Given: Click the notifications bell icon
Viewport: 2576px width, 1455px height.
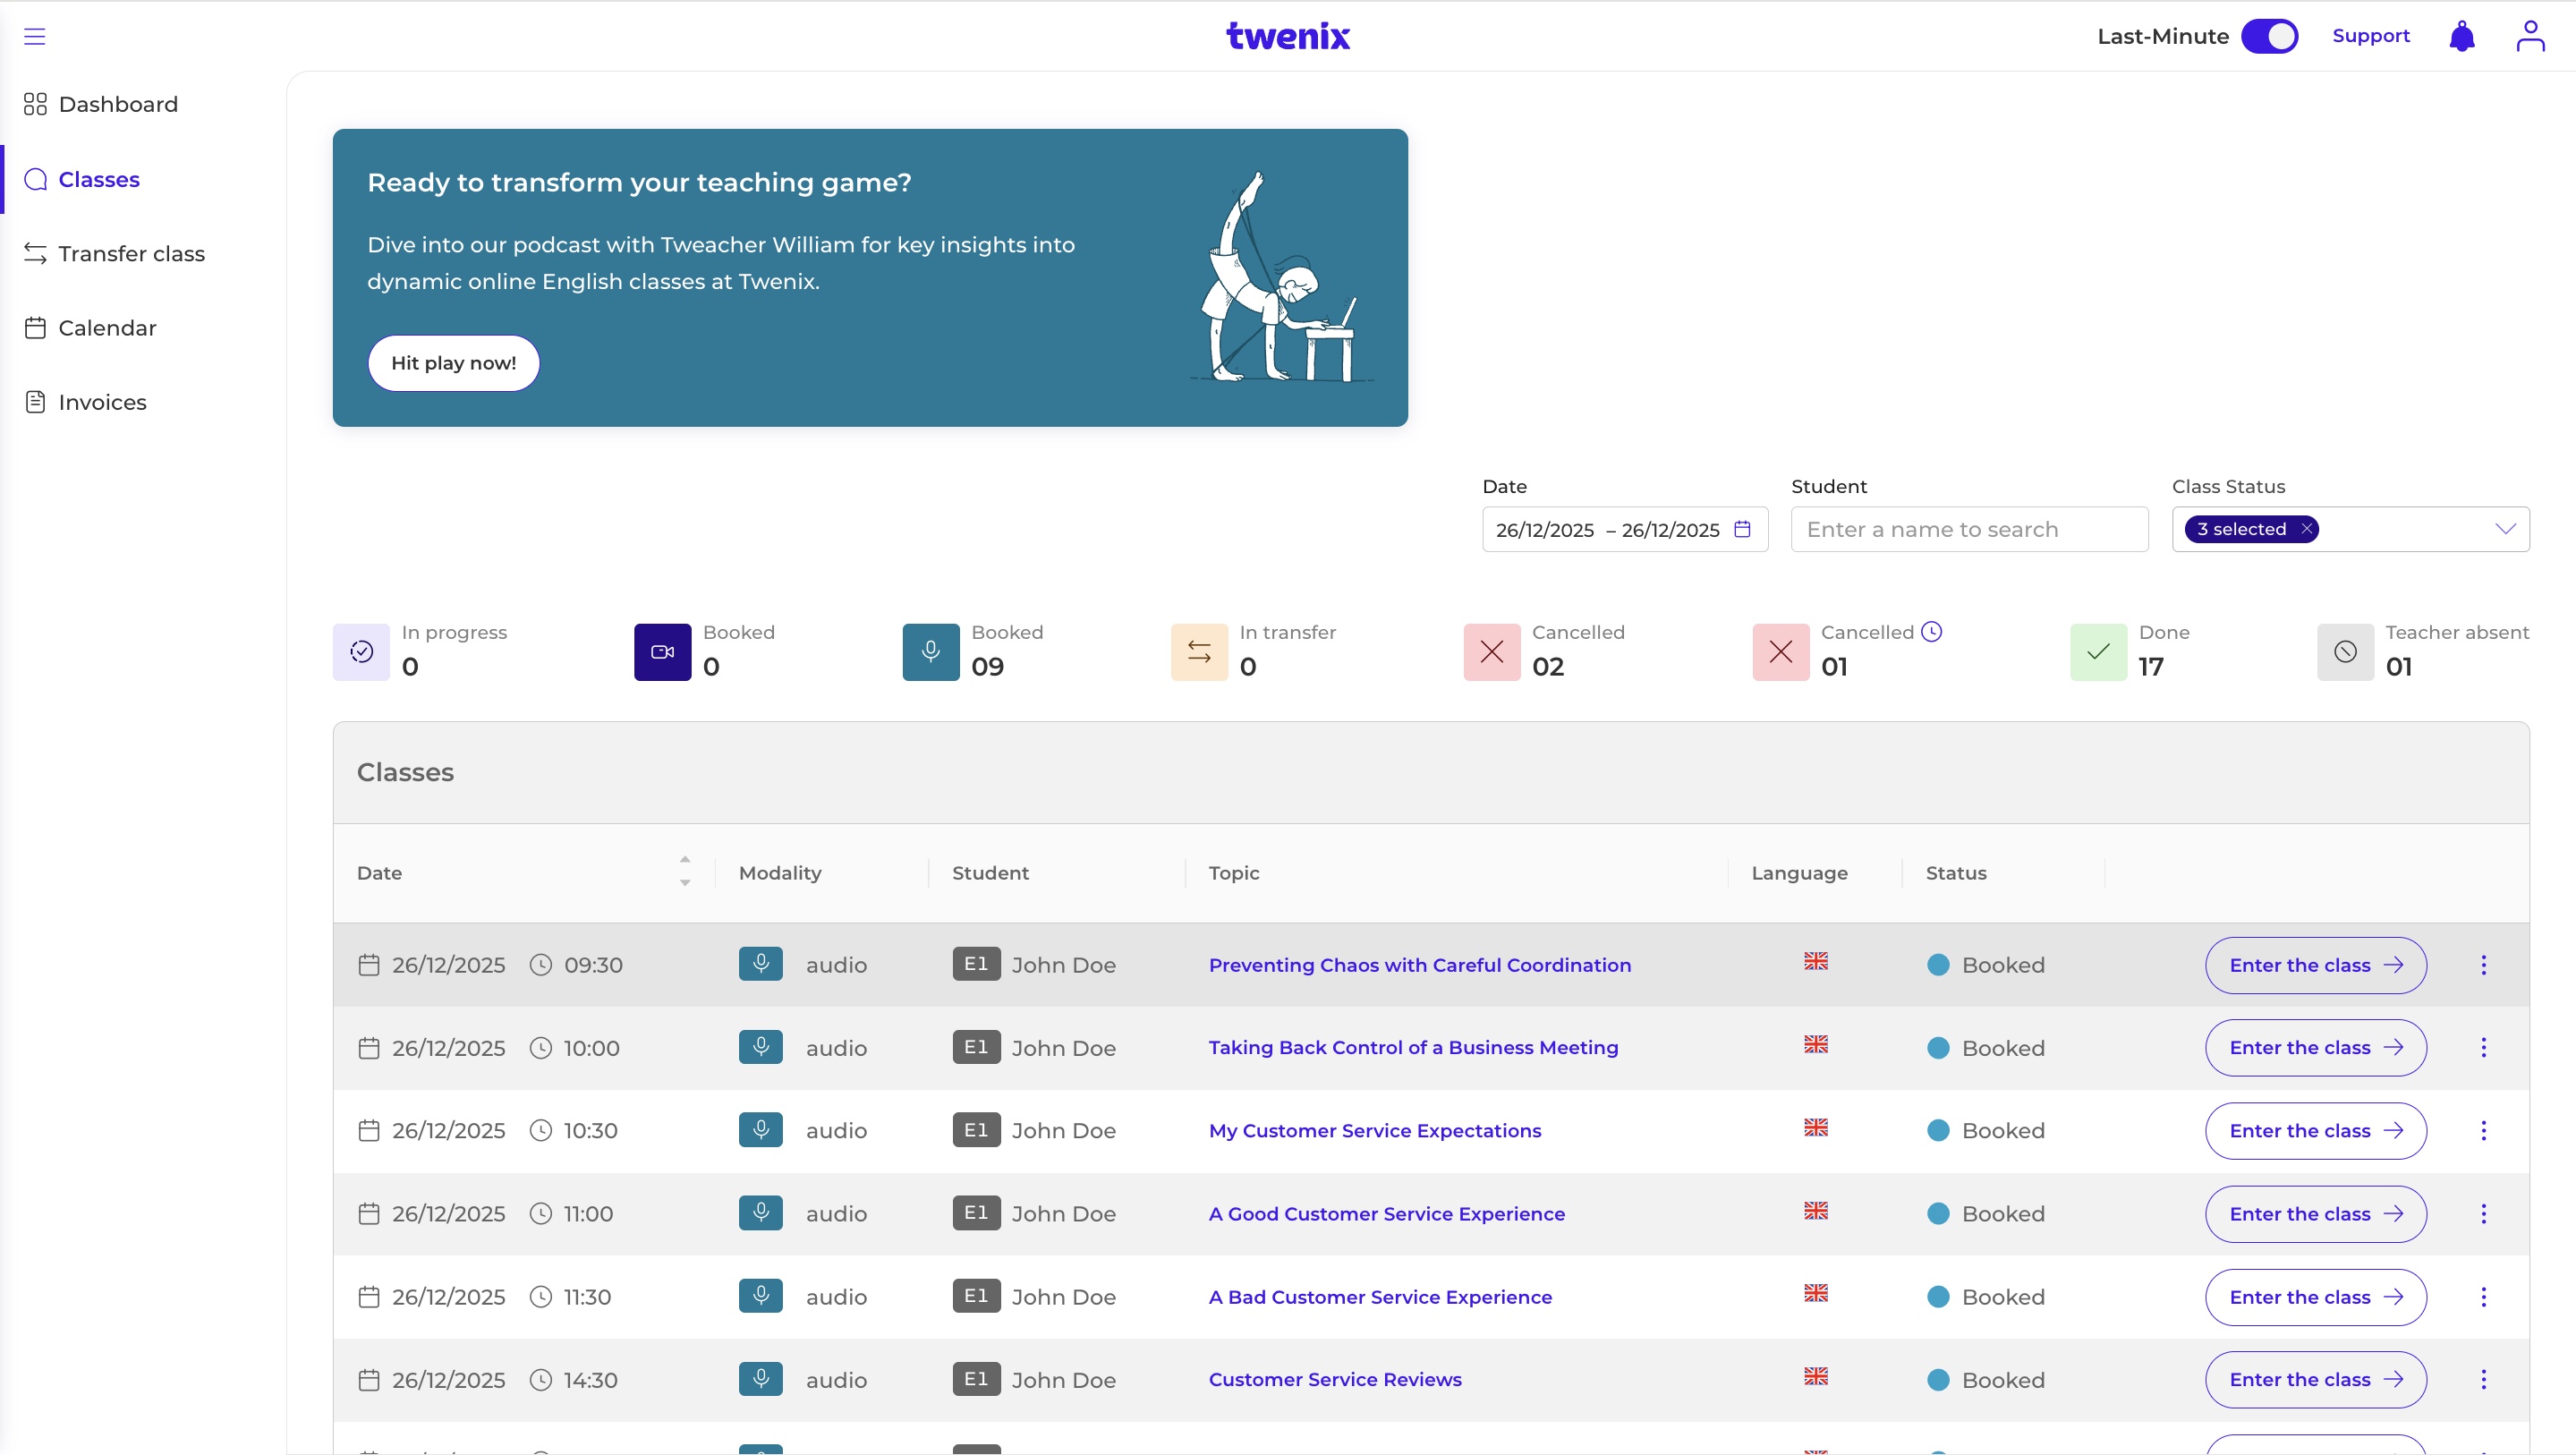Looking at the screenshot, I should 2462,36.
